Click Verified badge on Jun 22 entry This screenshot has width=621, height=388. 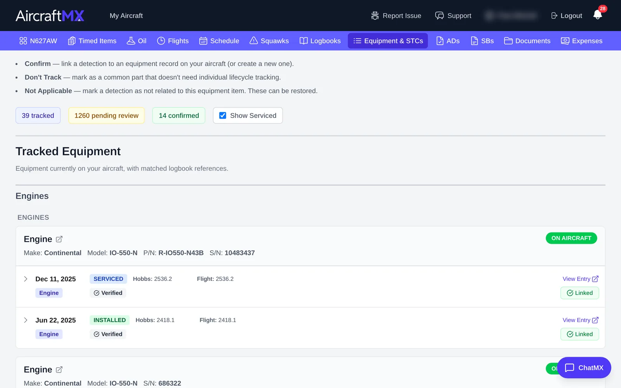pyautogui.click(x=108, y=334)
